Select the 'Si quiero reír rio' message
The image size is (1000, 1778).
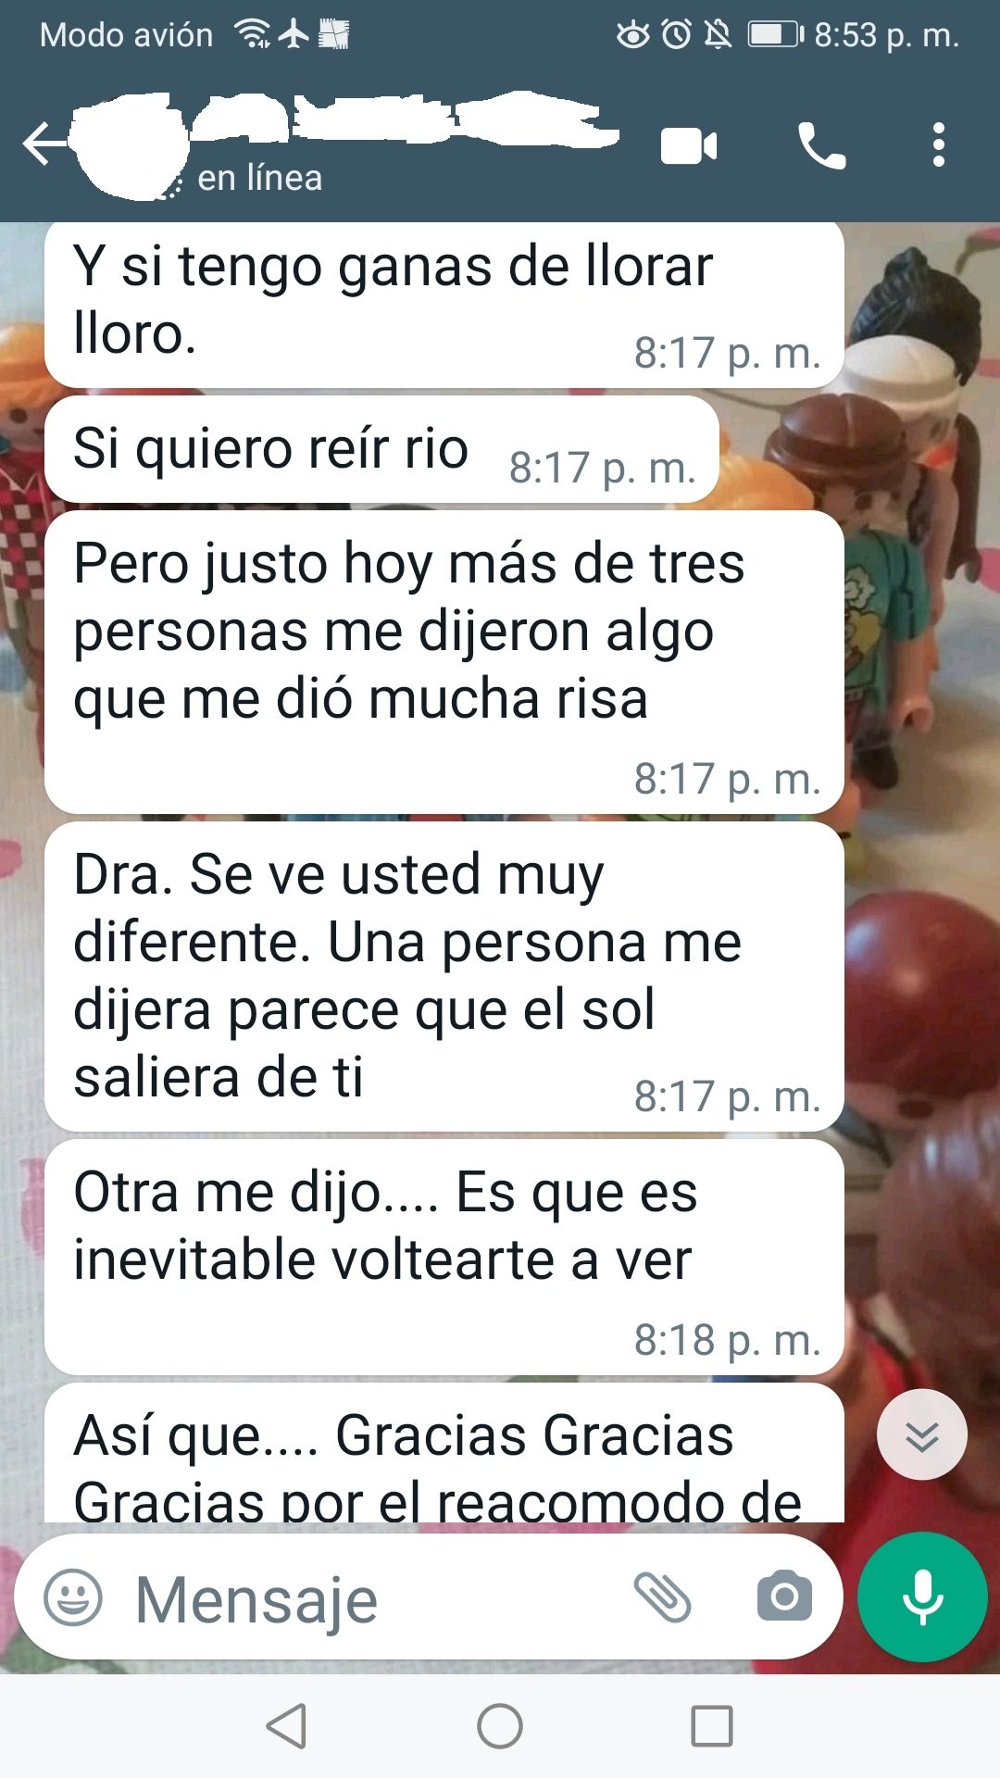(382, 449)
